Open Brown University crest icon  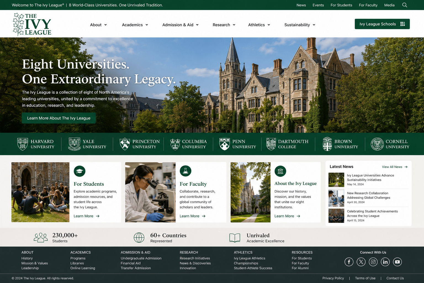coord(327,144)
